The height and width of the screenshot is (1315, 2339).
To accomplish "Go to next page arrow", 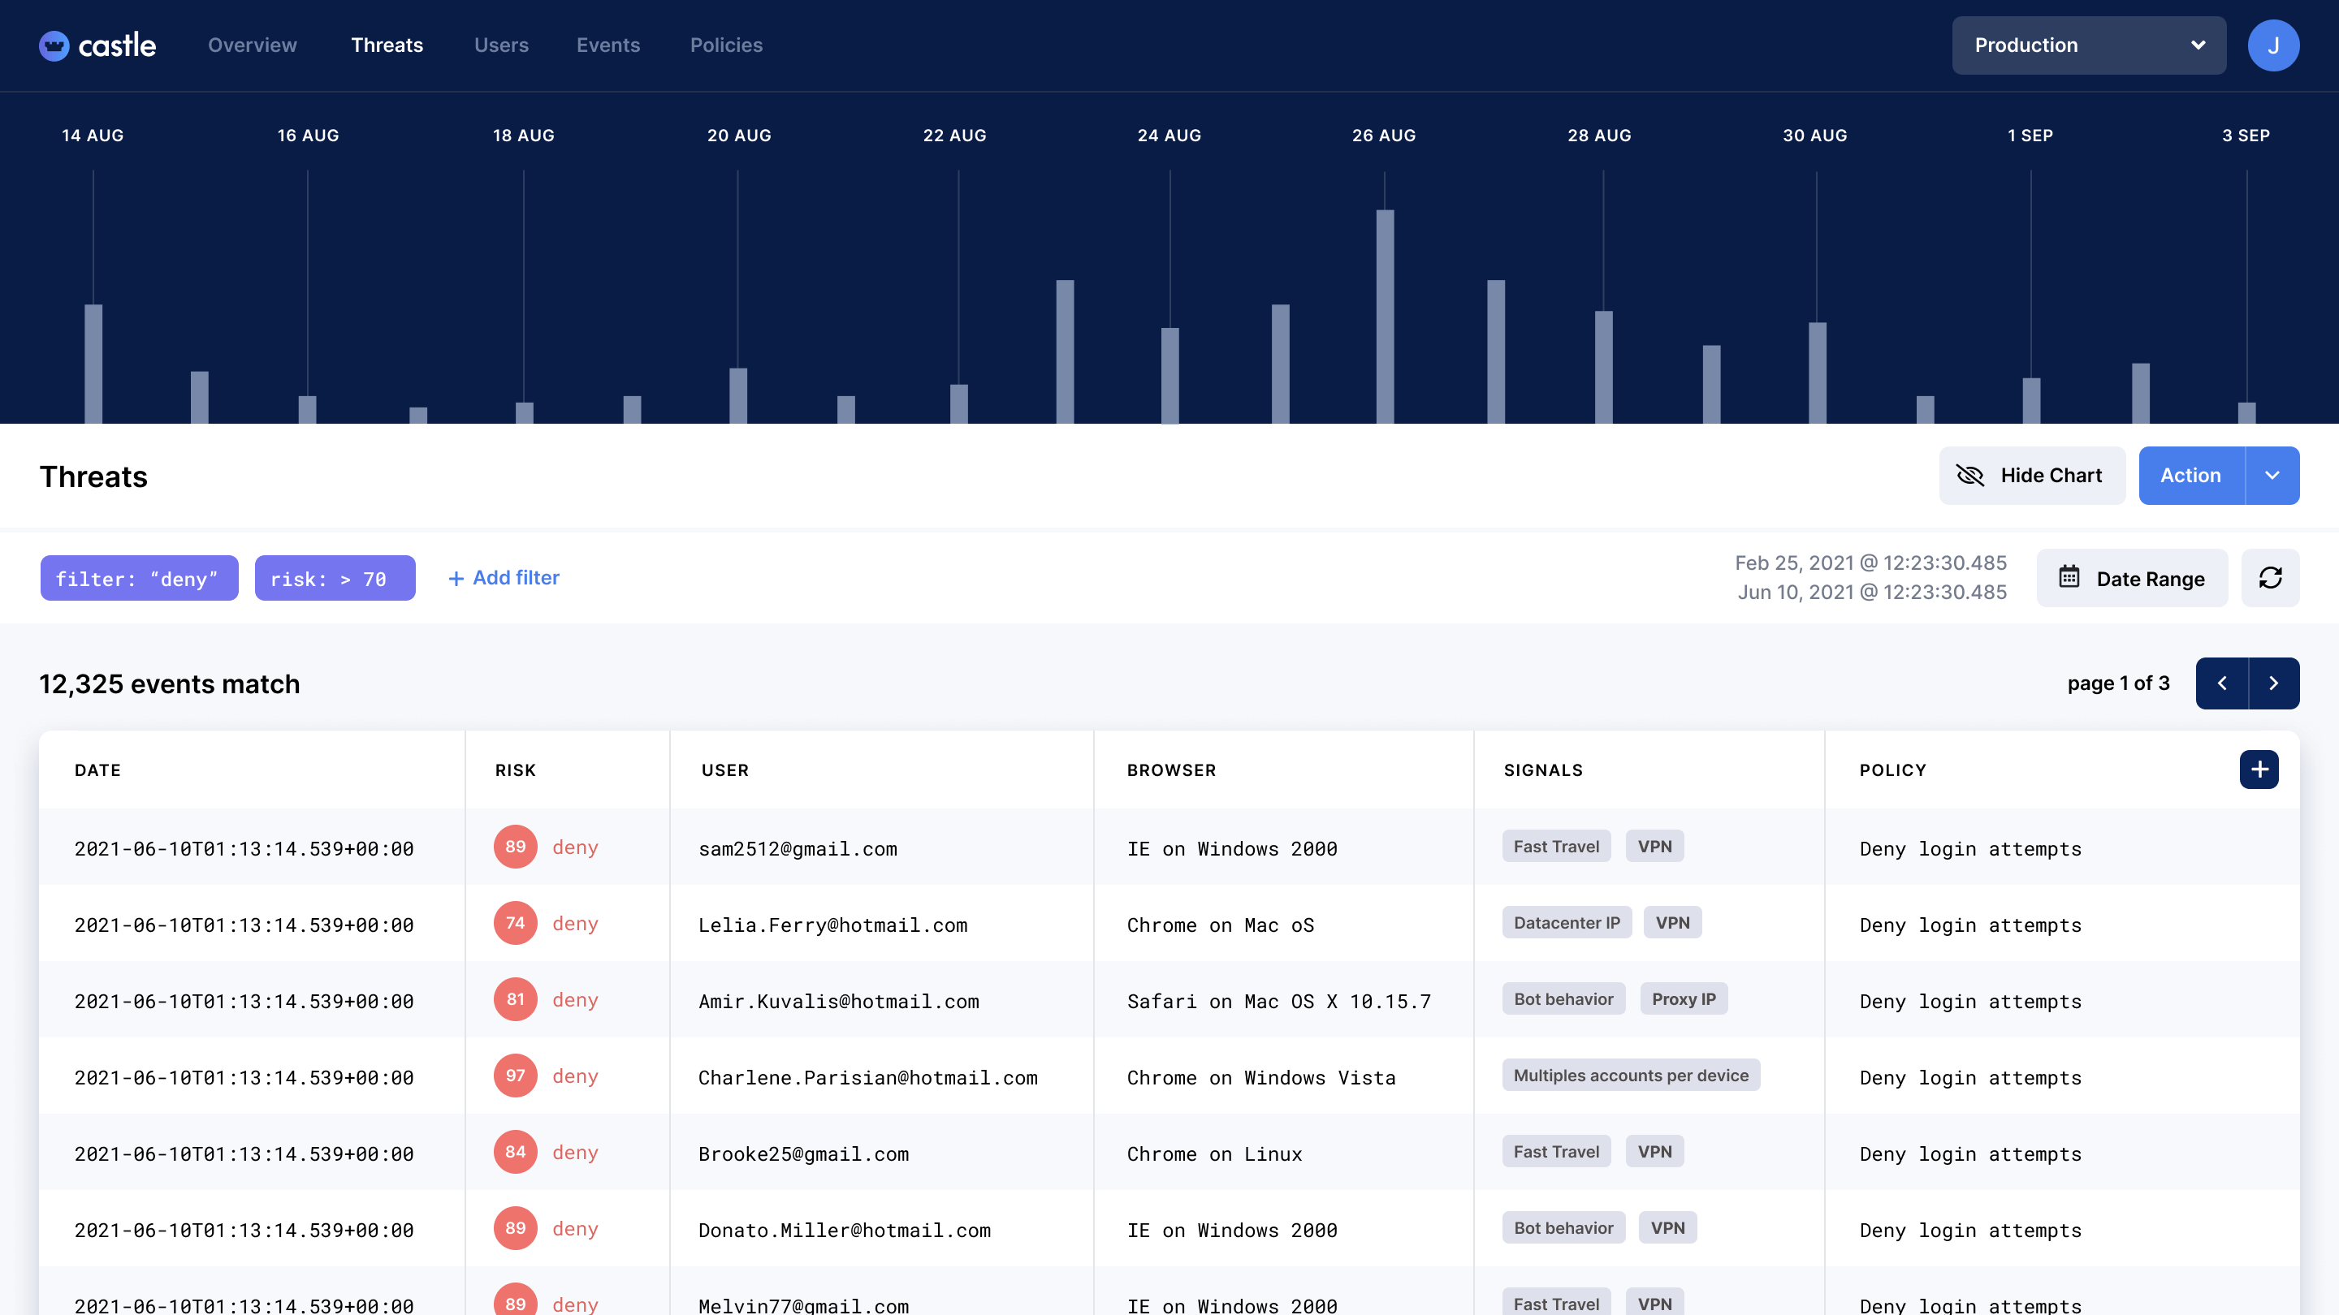I will 2274,683.
